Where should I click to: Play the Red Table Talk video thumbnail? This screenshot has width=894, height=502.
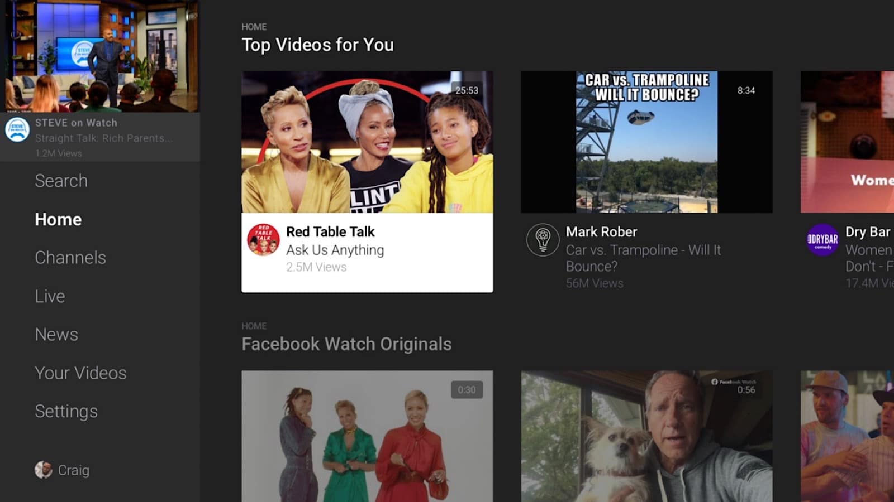(367, 142)
